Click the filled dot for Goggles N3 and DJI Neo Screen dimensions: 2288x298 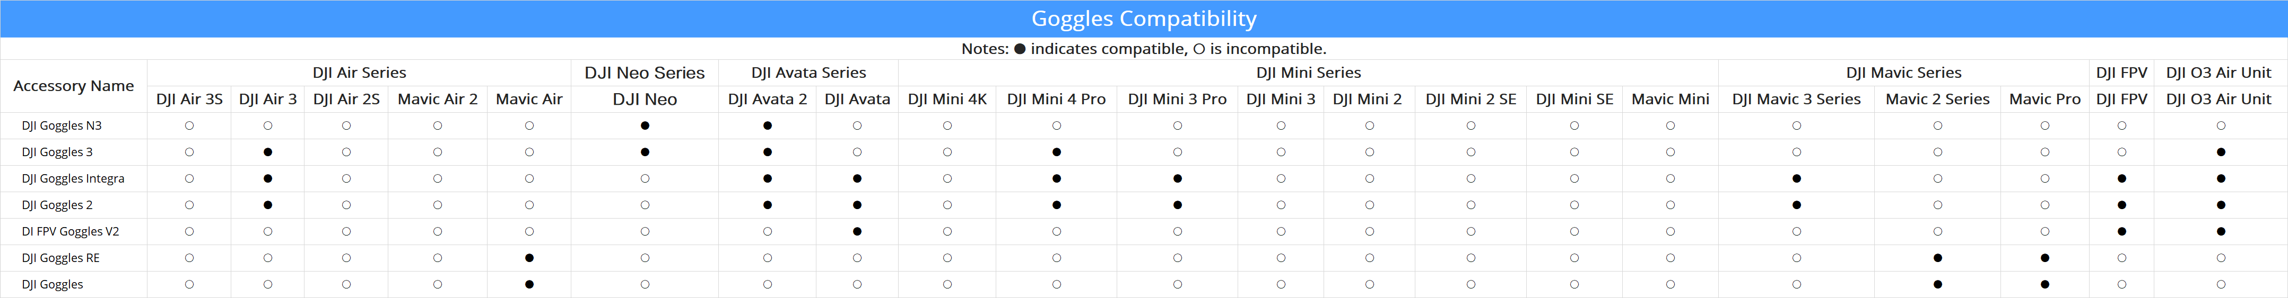645,126
